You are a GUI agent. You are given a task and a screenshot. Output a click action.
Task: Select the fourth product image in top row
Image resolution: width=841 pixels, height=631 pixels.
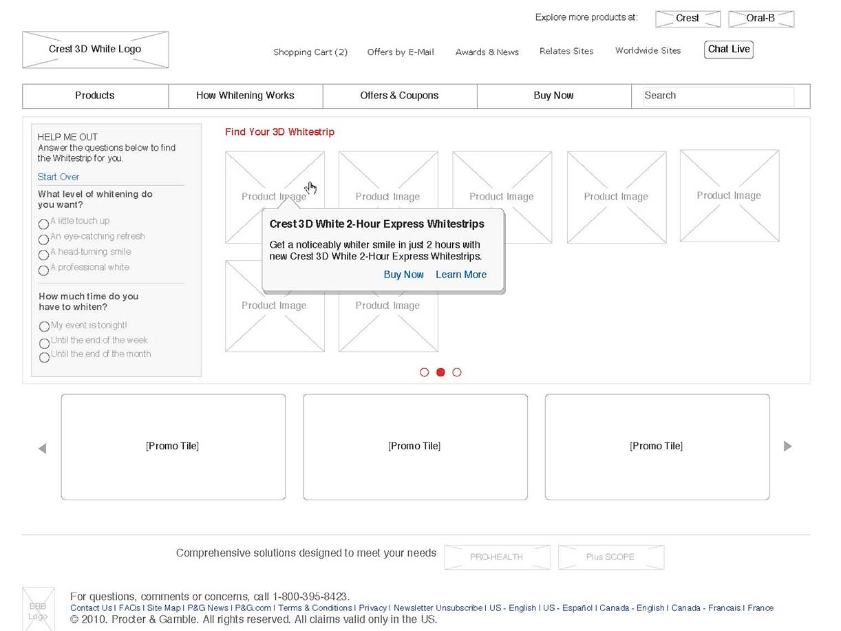[x=617, y=197]
